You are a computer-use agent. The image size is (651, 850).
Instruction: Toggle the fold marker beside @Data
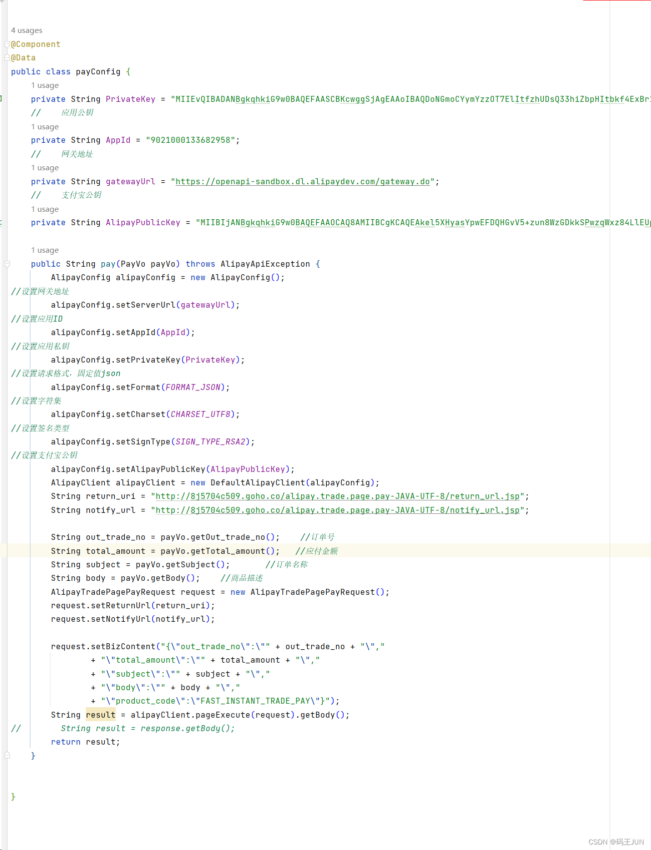pos(7,58)
